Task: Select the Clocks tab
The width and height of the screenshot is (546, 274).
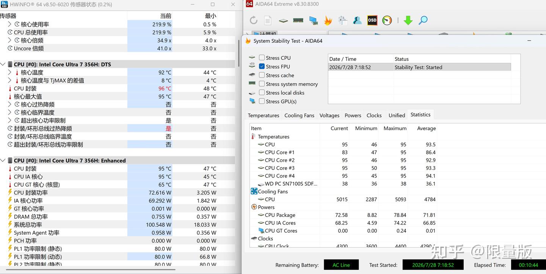Action: coord(374,115)
